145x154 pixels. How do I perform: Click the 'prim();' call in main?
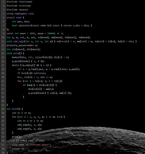17,137
